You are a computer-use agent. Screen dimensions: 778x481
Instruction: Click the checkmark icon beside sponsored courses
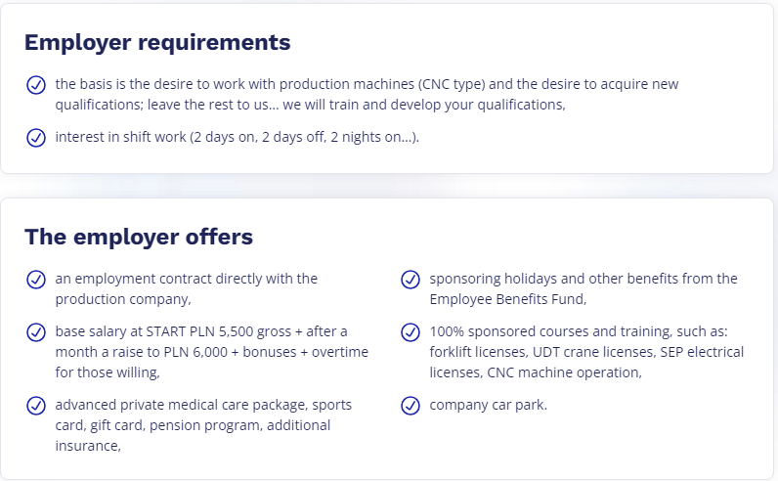411,331
